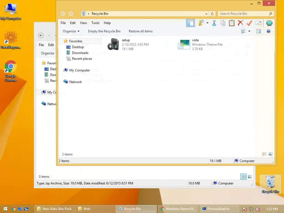Switch to large icons view in Recycle Bin

[x=270, y=154]
